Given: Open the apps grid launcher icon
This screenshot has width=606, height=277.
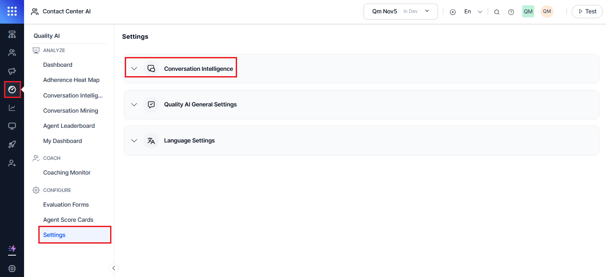Looking at the screenshot, I should [x=12, y=12].
